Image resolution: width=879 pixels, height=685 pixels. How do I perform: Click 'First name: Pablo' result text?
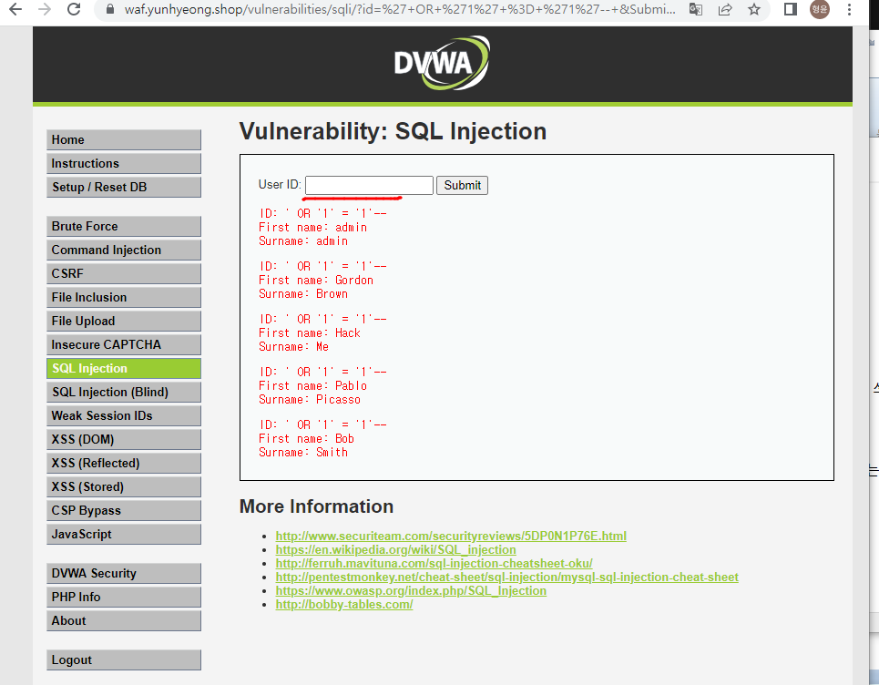312,385
